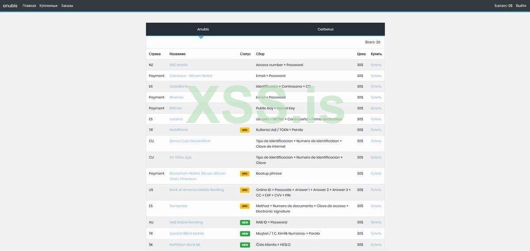Select the "Access number + Password" cell
530x251 pixels.
click(280, 65)
